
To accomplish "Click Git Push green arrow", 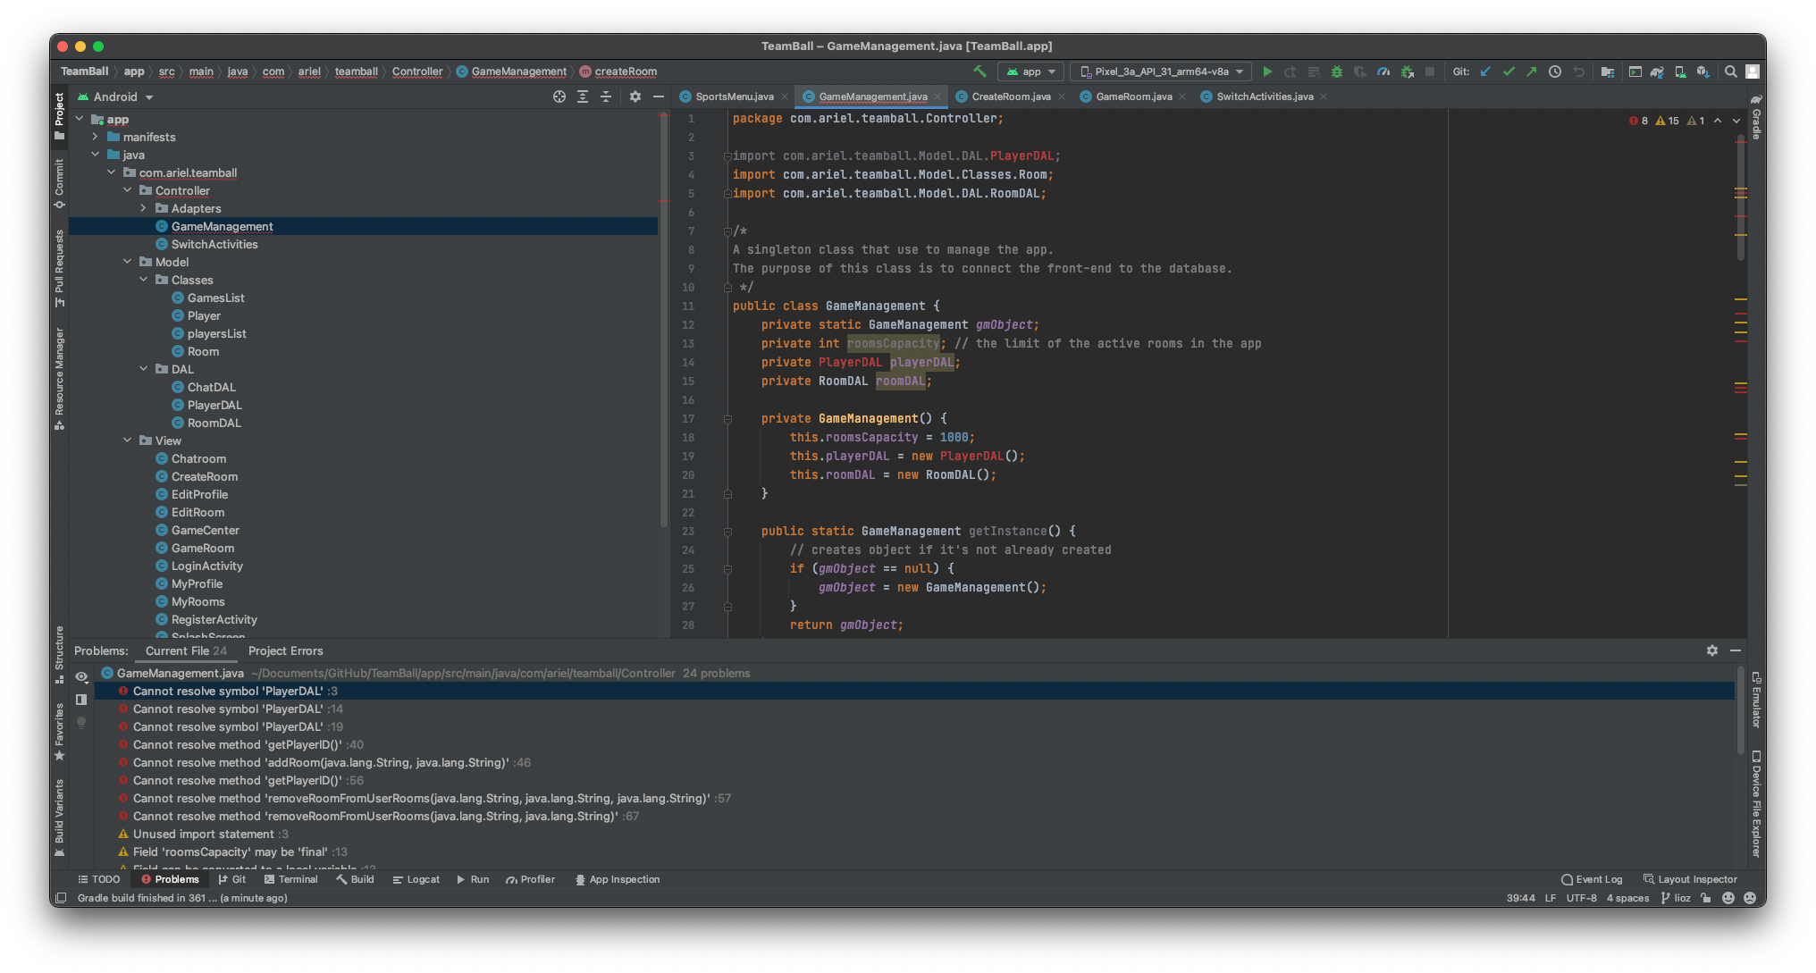I will (x=1532, y=71).
